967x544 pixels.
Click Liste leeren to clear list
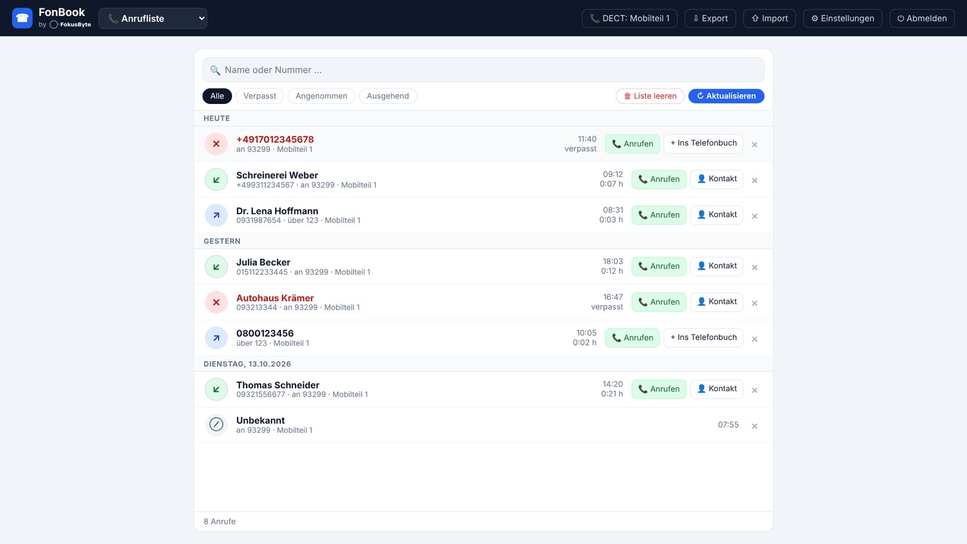[650, 96]
